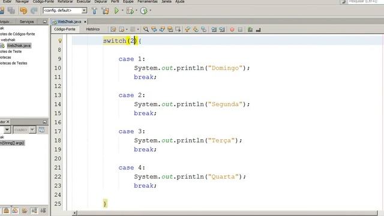Open the Equipe menu

(x=128, y=2)
